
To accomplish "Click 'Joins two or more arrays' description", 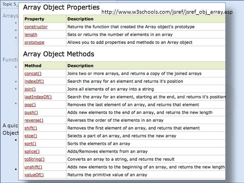I will click(134, 73).
